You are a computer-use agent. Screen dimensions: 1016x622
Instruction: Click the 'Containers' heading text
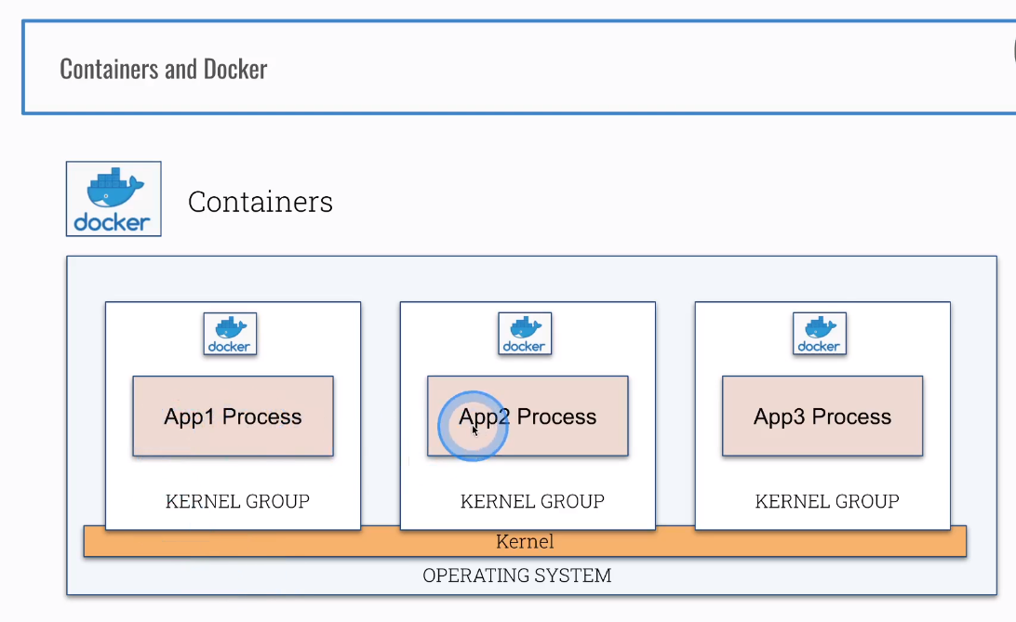click(x=260, y=202)
